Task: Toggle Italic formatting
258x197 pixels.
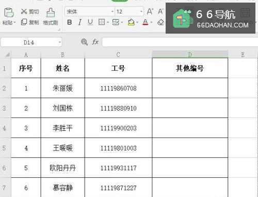Action: pos(80,22)
